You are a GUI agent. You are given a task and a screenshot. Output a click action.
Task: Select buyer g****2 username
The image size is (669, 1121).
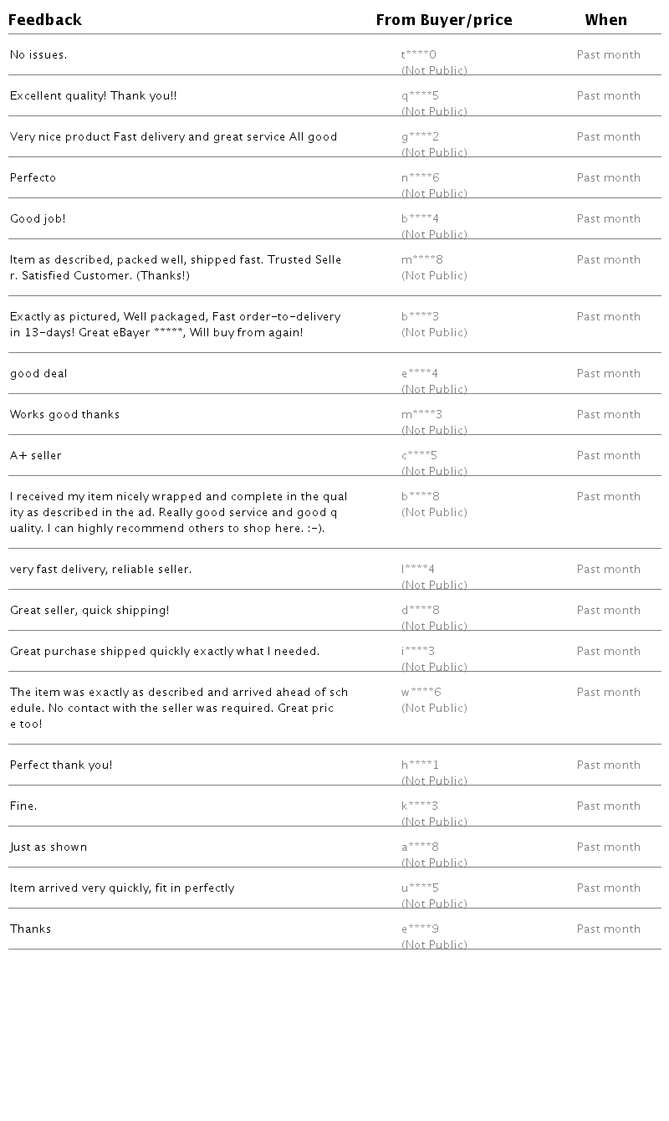coord(420,137)
